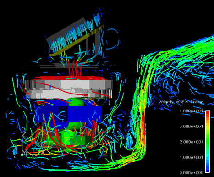Click the 0.000e+000 legend value
Image resolution: width=214 pixels, height=177 pixels.
point(191,173)
